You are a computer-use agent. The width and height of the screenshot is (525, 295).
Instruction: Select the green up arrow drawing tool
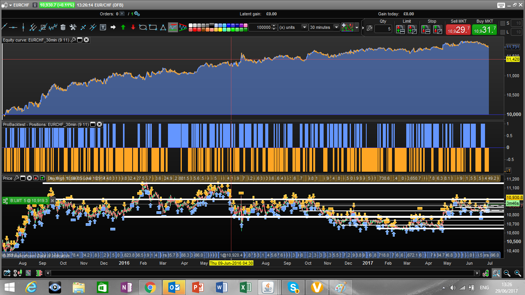click(x=123, y=27)
